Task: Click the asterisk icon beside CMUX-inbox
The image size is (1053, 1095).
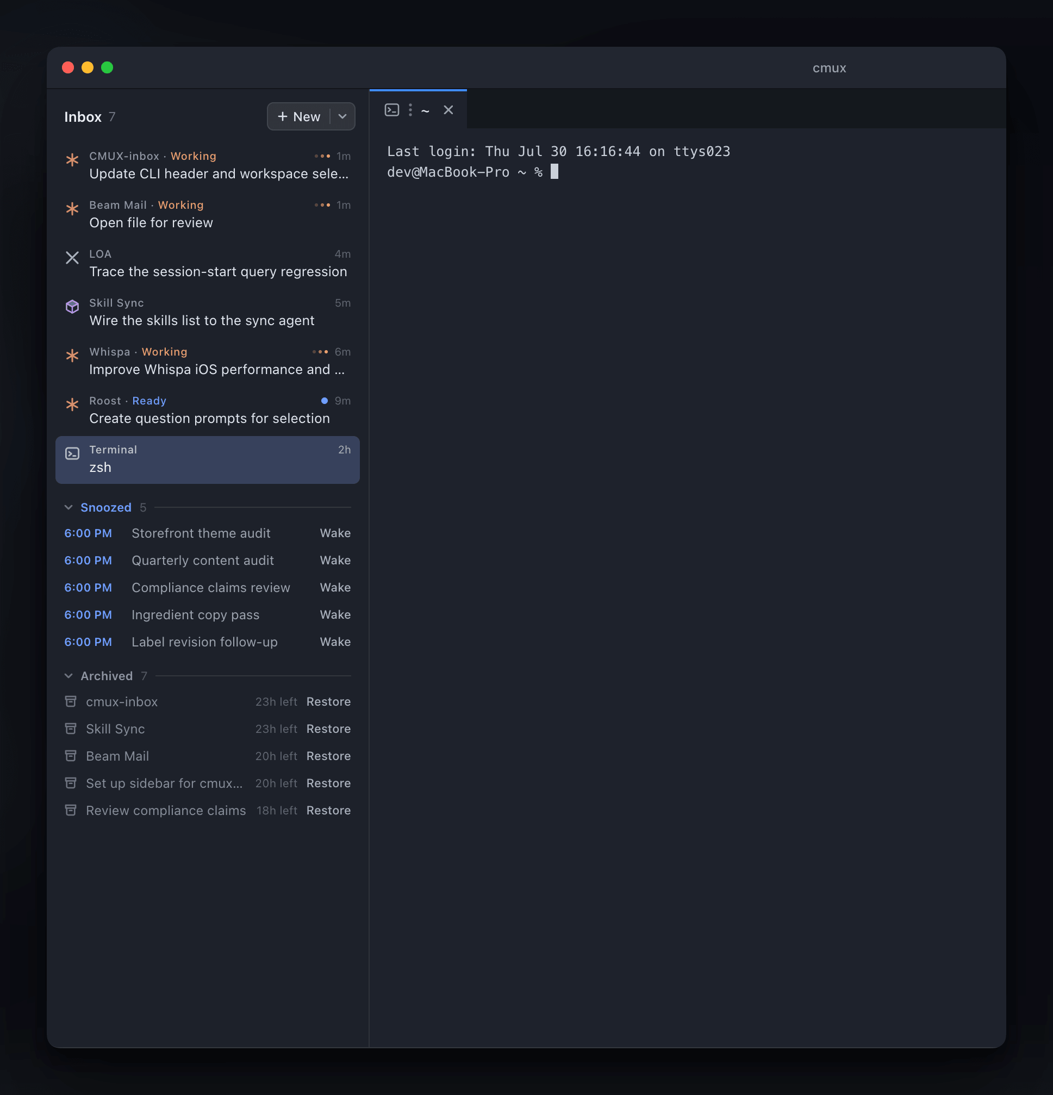Action: coord(72,160)
